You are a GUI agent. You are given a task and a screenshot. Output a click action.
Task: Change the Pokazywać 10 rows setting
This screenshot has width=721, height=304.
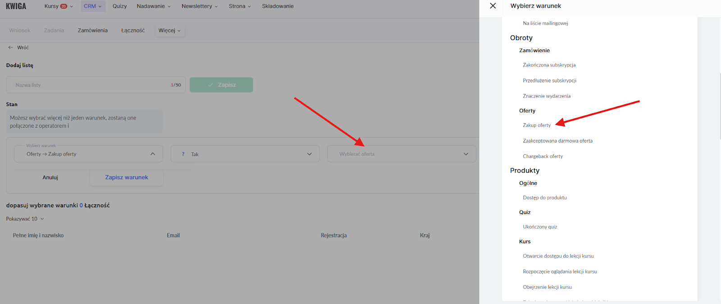[x=25, y=219]
